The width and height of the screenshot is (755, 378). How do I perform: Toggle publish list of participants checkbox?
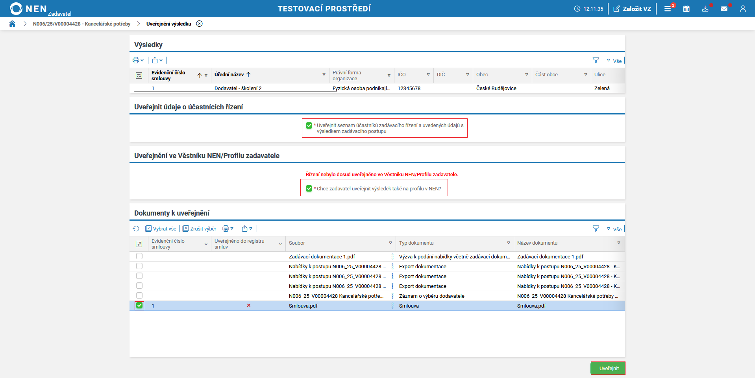309,125
